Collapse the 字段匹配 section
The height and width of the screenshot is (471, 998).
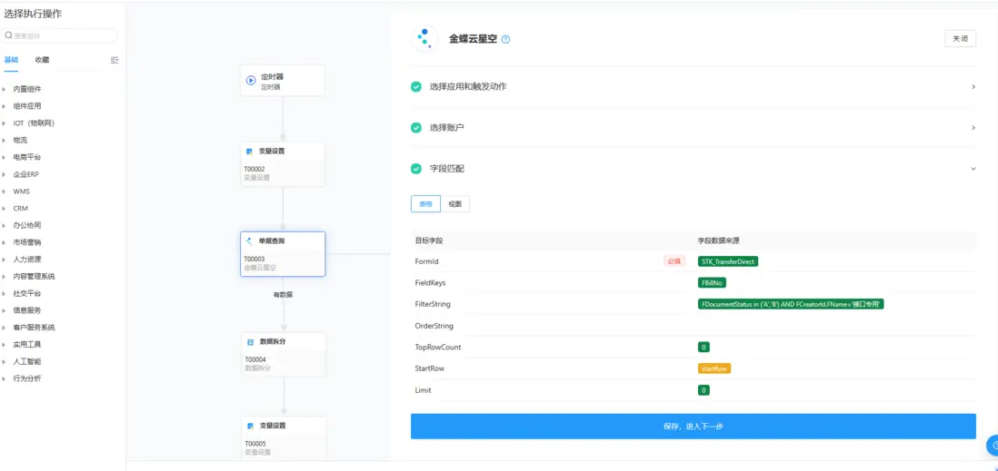(x=973, y=169)
